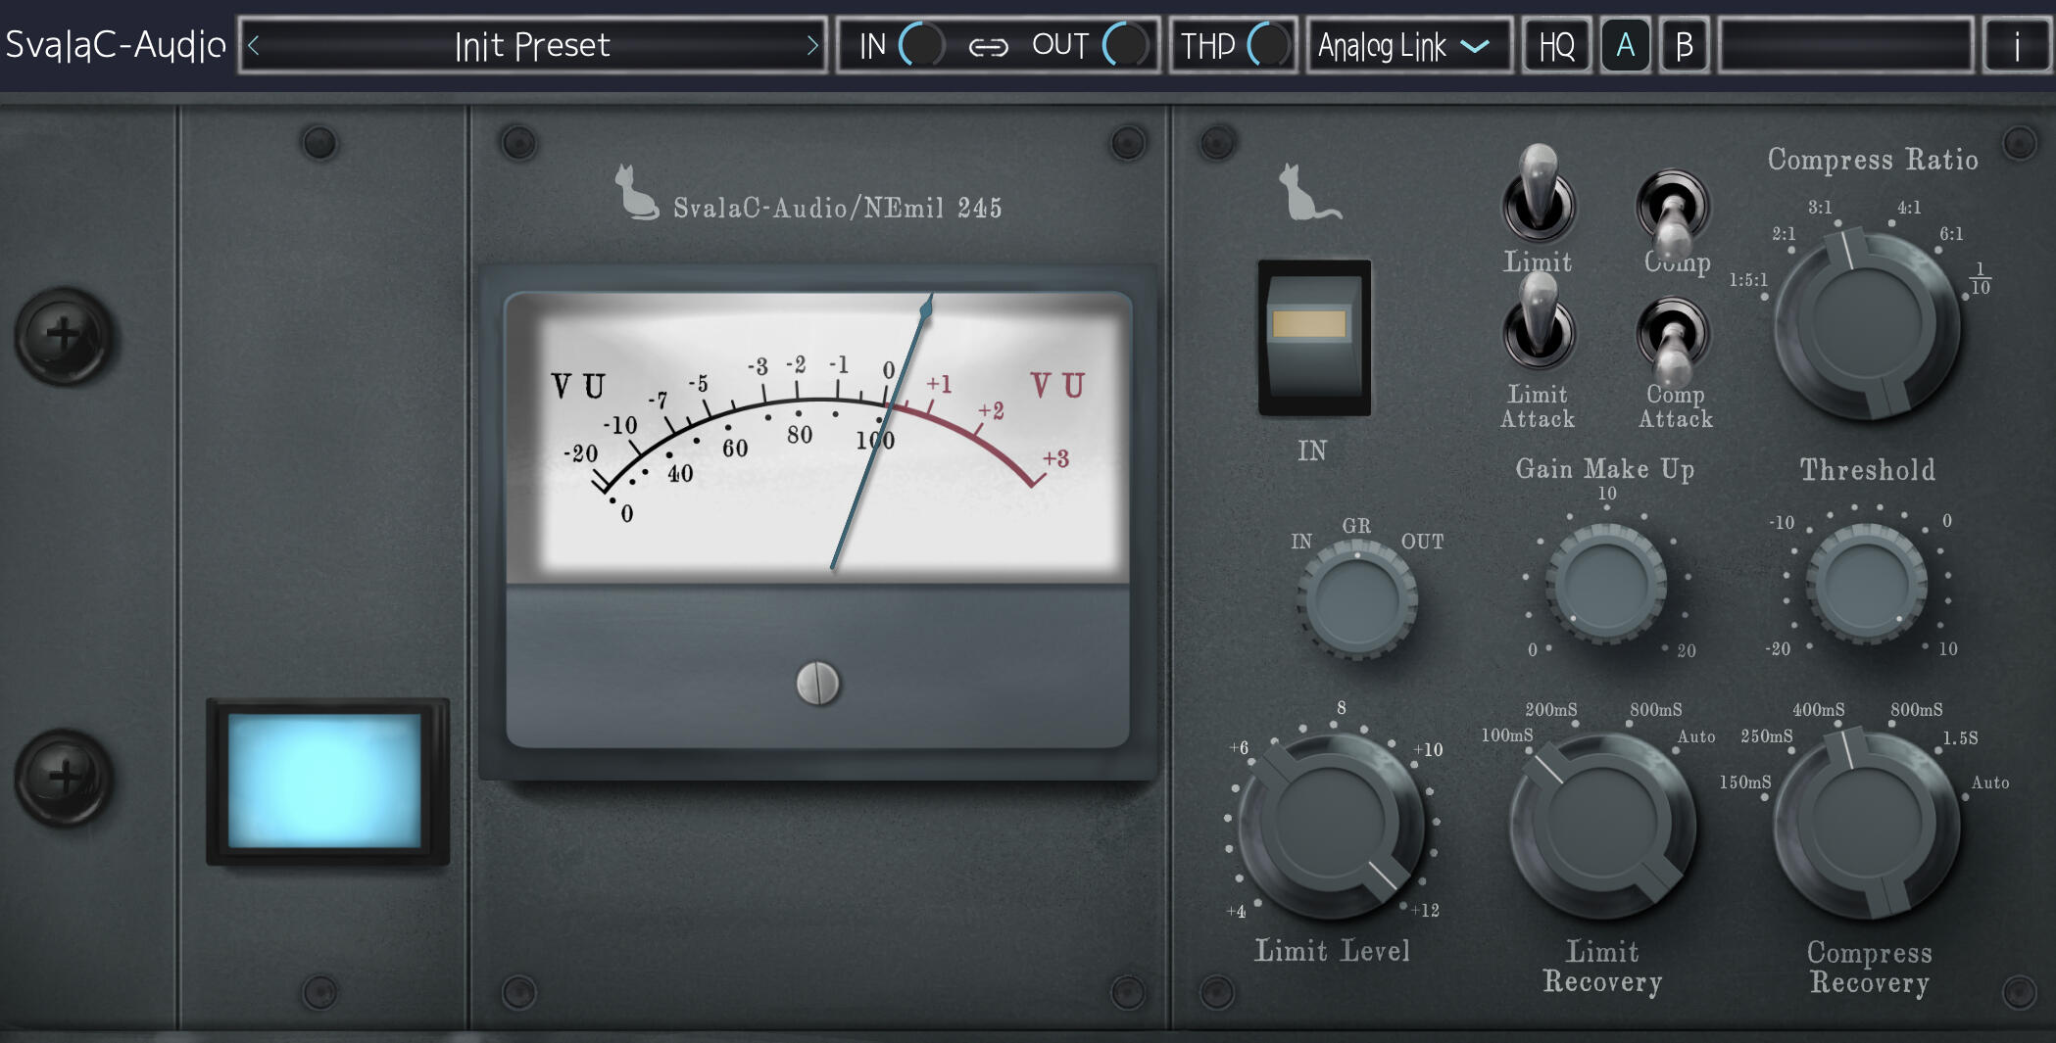Click the Threshold knob
The height and width of the screenshot is (1043, 2056).
point(1867,584)
